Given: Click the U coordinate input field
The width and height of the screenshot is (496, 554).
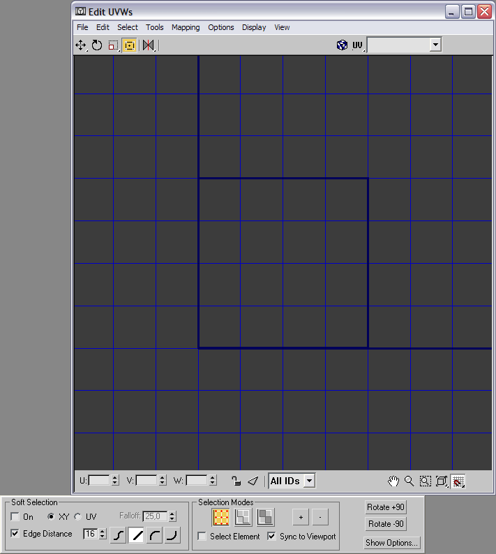Looking at the screenshot, I should click(98, 481).
